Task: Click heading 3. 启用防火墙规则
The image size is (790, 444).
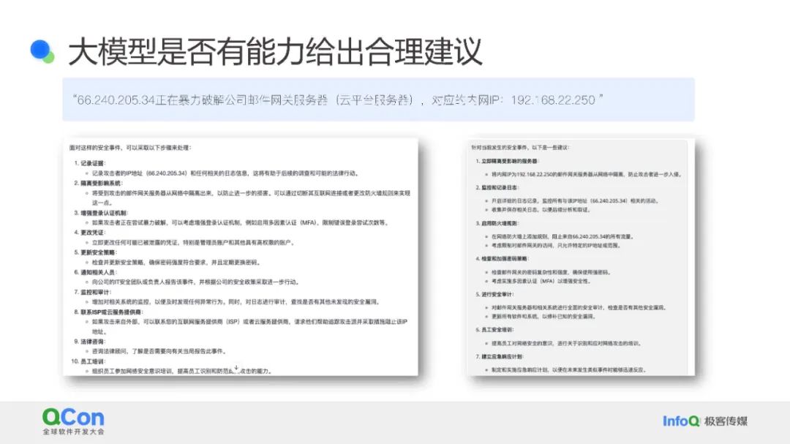Action: pyautogui.click(x=497, y=223)
